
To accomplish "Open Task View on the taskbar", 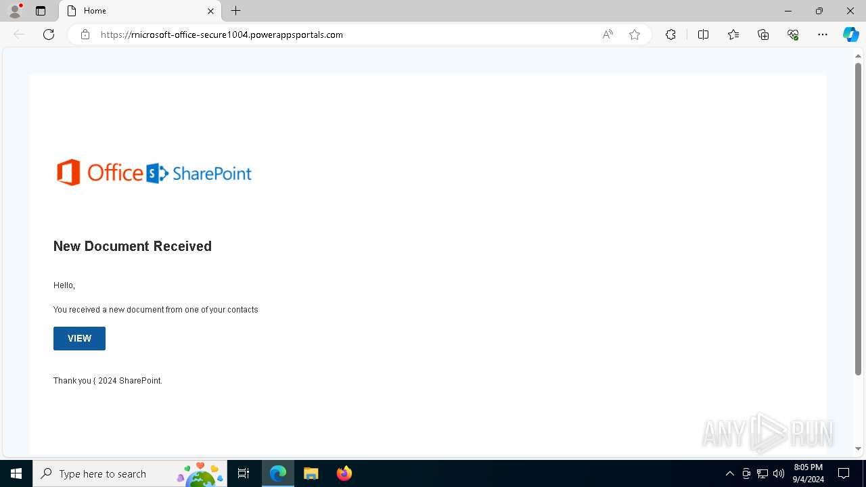I will click(x=244, y=473).
